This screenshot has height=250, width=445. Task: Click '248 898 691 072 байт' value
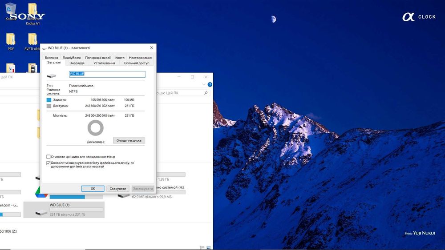point(100,106)
